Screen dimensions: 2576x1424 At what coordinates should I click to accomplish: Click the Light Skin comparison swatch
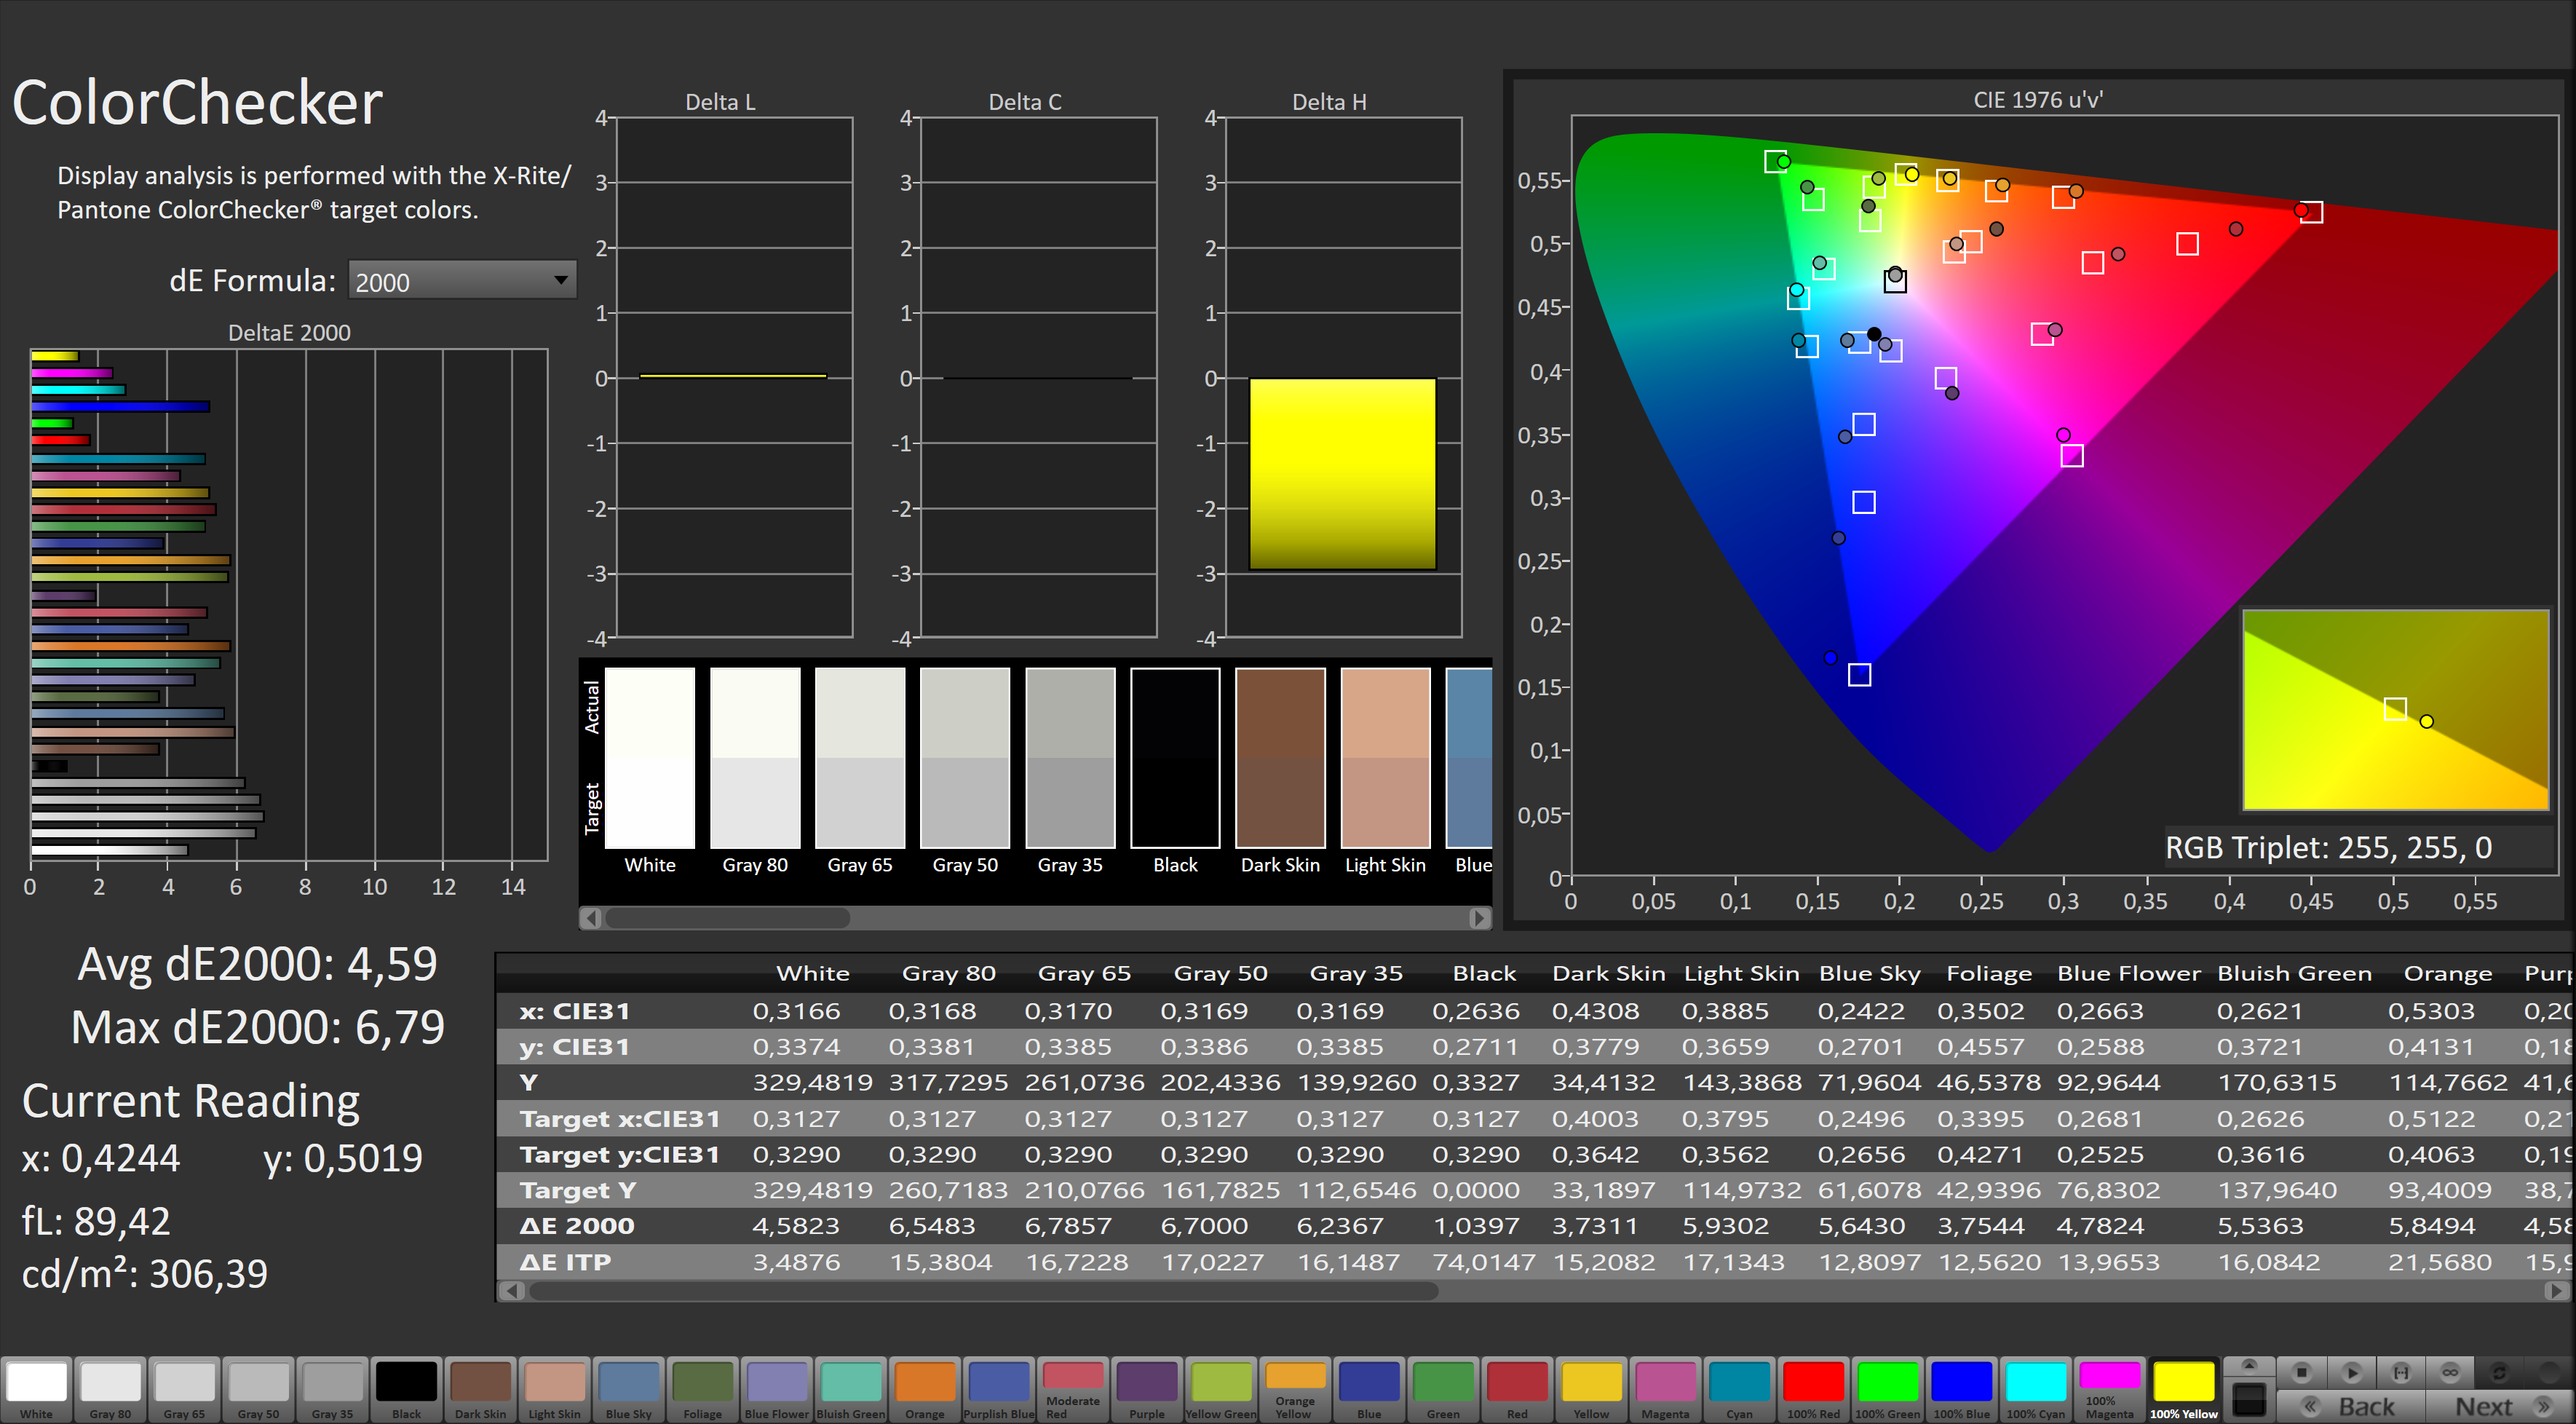click(1385, 758)
